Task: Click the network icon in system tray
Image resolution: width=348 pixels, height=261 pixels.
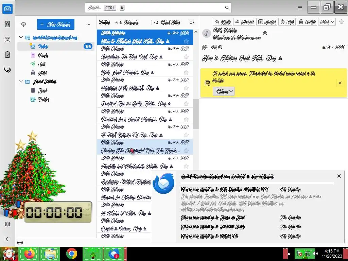Action: pyautogui.click(x=308, y=254)
